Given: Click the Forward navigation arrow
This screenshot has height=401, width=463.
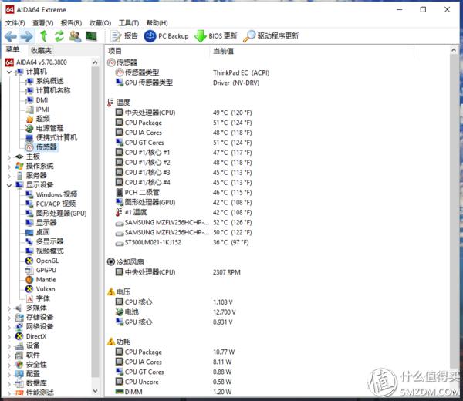Looking at the screenshot, I should (x=26, y=36).
